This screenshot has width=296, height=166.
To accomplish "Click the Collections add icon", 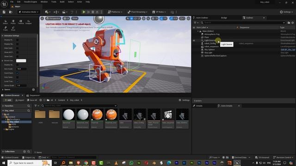I will coord(25,152).
